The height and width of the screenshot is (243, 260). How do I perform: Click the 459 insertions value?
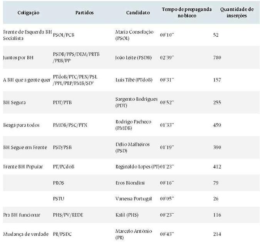tap(217, 125)
